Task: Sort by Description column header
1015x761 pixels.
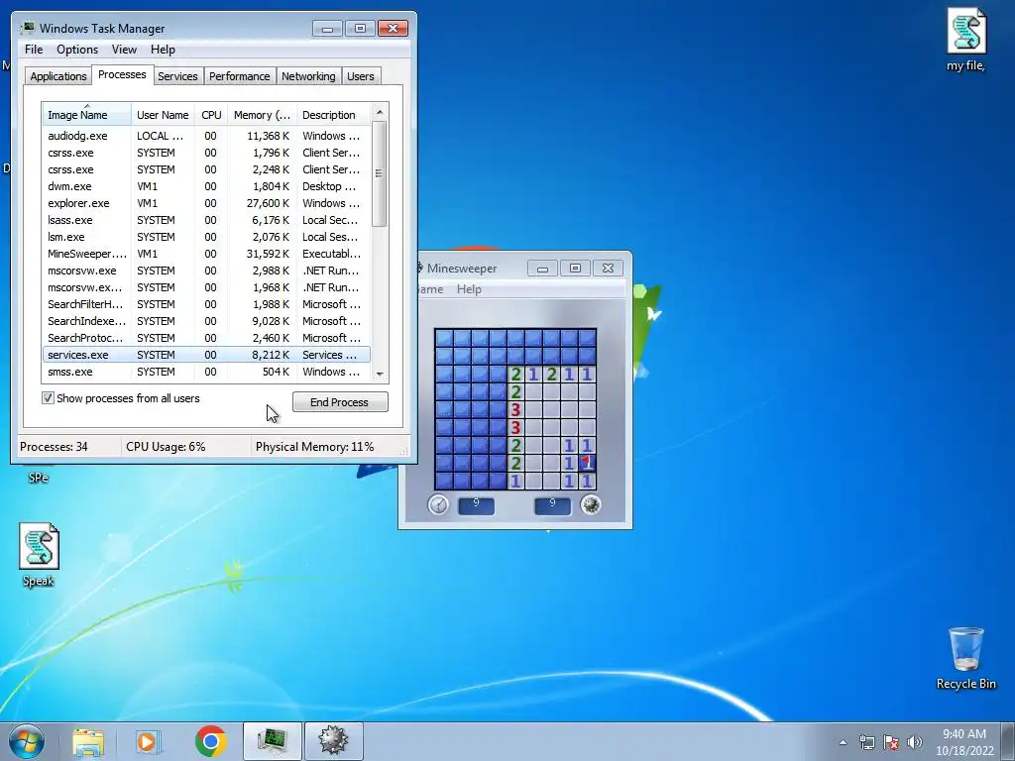Action: click(x=333, y=115)
